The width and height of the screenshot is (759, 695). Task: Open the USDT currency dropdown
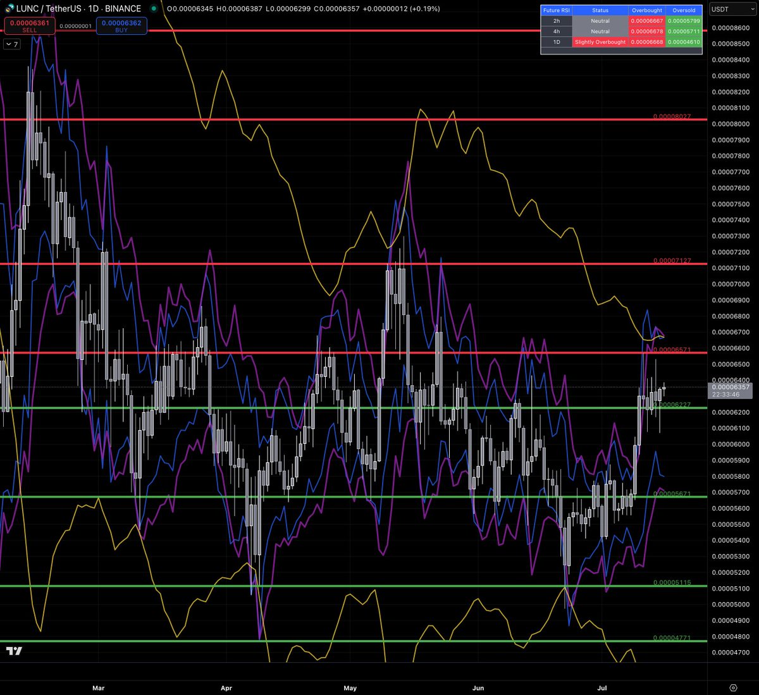tap(732, 9)
